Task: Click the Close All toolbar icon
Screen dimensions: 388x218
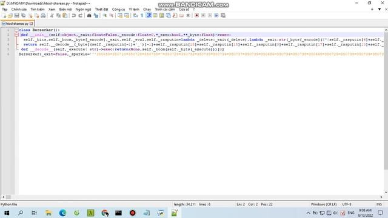Action: tap(36, 15)
